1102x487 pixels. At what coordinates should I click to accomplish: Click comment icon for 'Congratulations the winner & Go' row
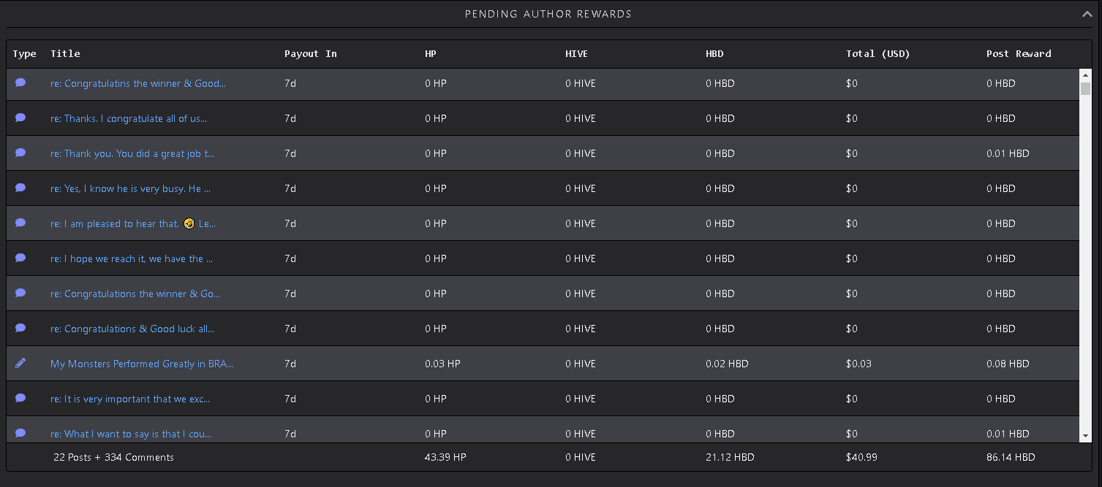tap(20, 293)
